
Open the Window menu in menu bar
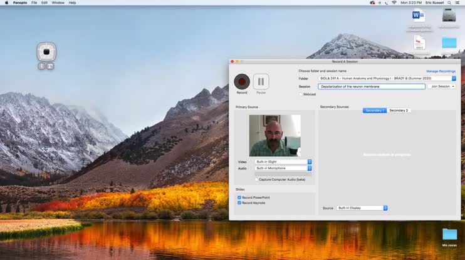pyautogui.click(x=58, y=2)
